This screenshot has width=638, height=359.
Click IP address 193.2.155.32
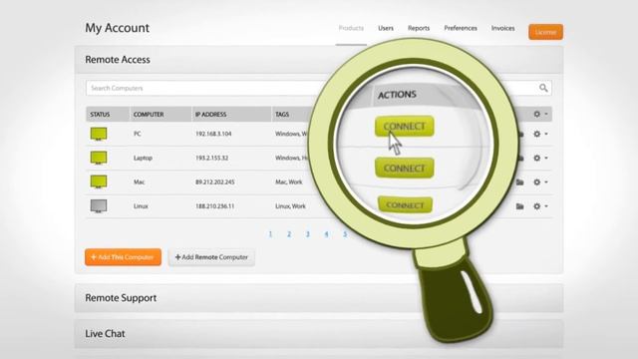[x=212, y=158]
